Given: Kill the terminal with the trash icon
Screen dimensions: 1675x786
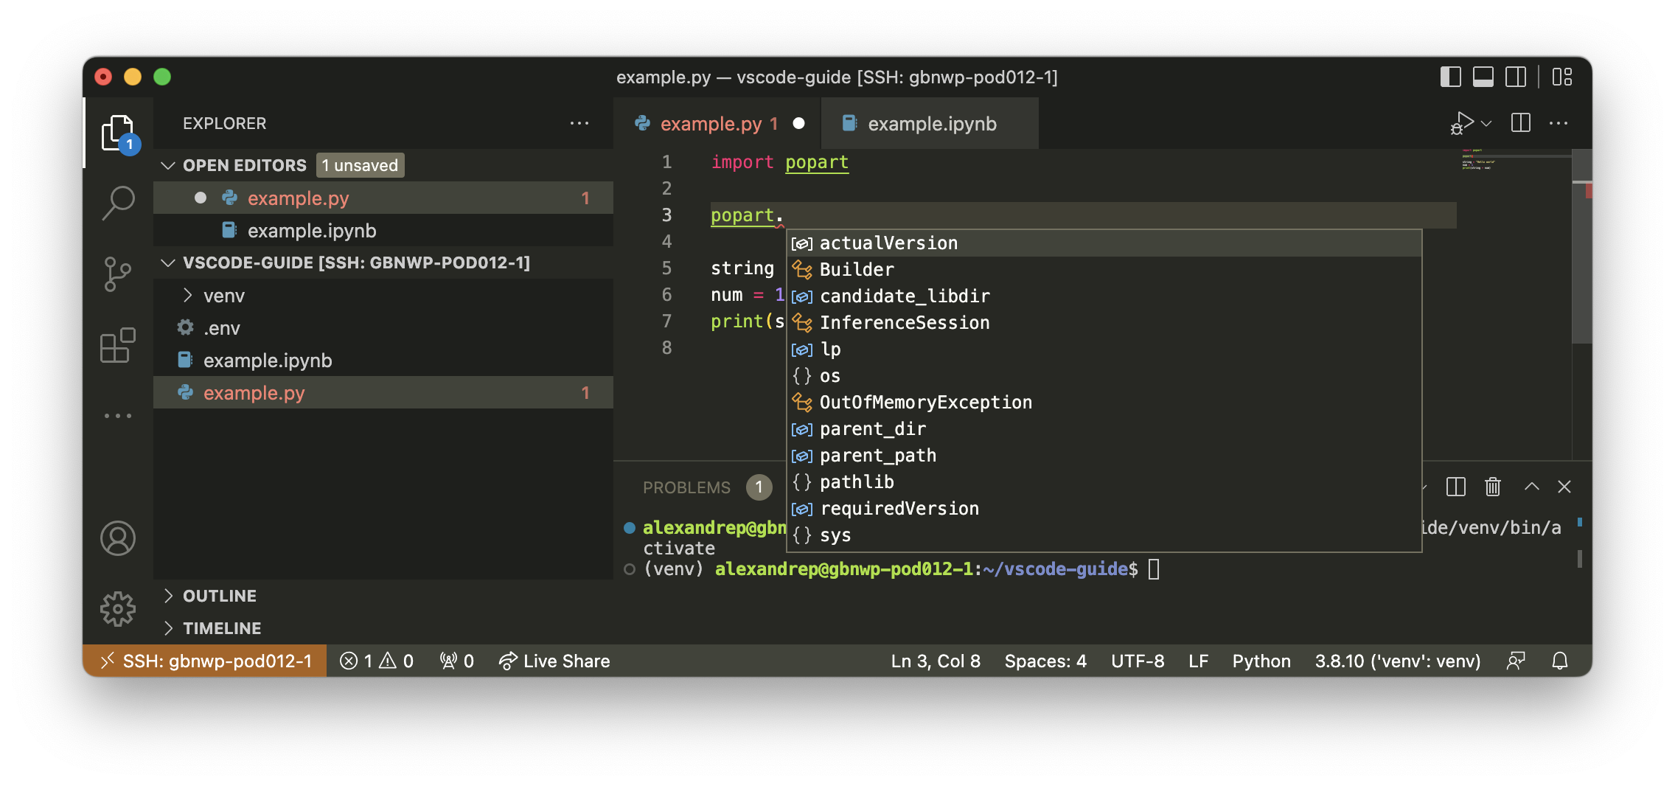Looking at the screenshot, I should pos(1493,487).
